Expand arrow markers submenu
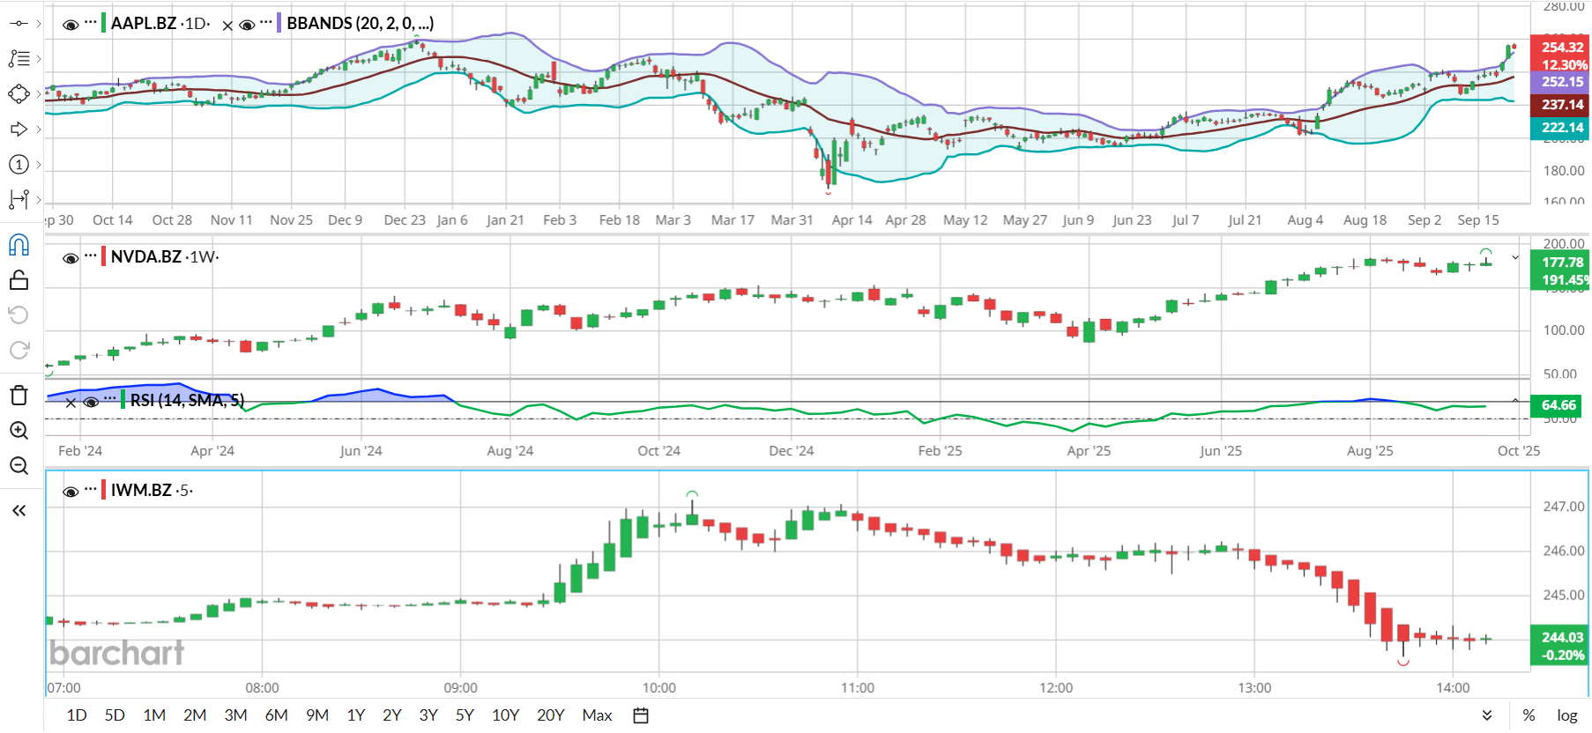Viewport: 1592px width, 733px height. (x=39, y=130)
